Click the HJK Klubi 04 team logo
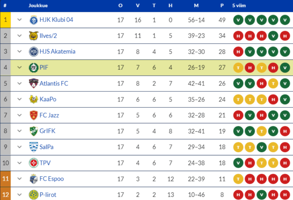Image resolution: width=293 pixels, height=200 pixels. pos(34,20)
